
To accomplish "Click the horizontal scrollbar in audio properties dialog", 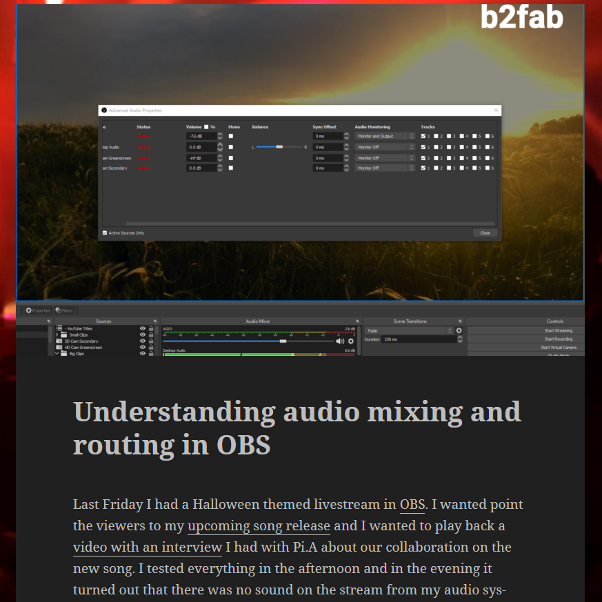I will pos(310,223).
